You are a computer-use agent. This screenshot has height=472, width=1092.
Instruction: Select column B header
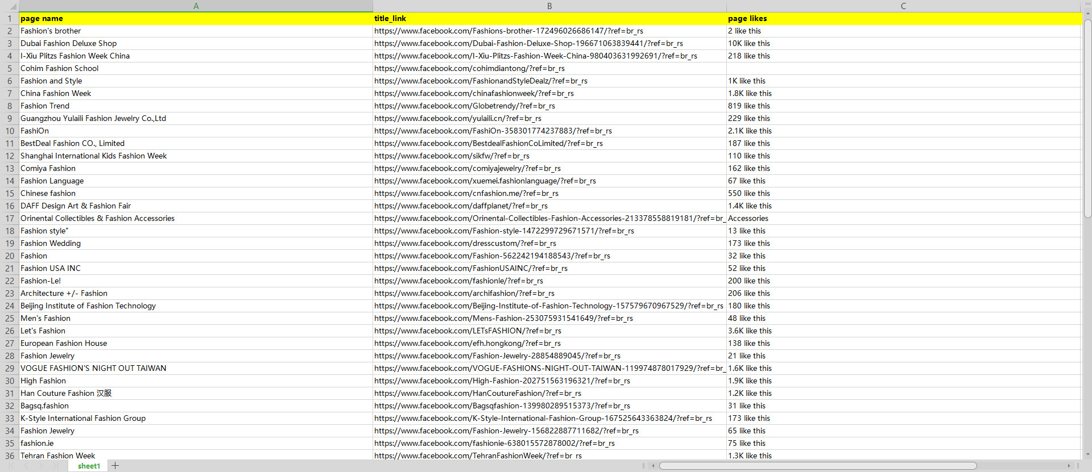point(549,6)
